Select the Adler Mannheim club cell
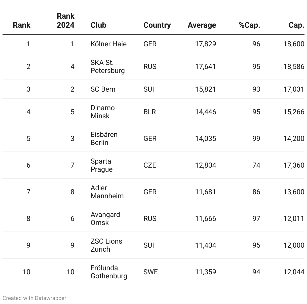This screenshot has width=307, height=304. 107,192
